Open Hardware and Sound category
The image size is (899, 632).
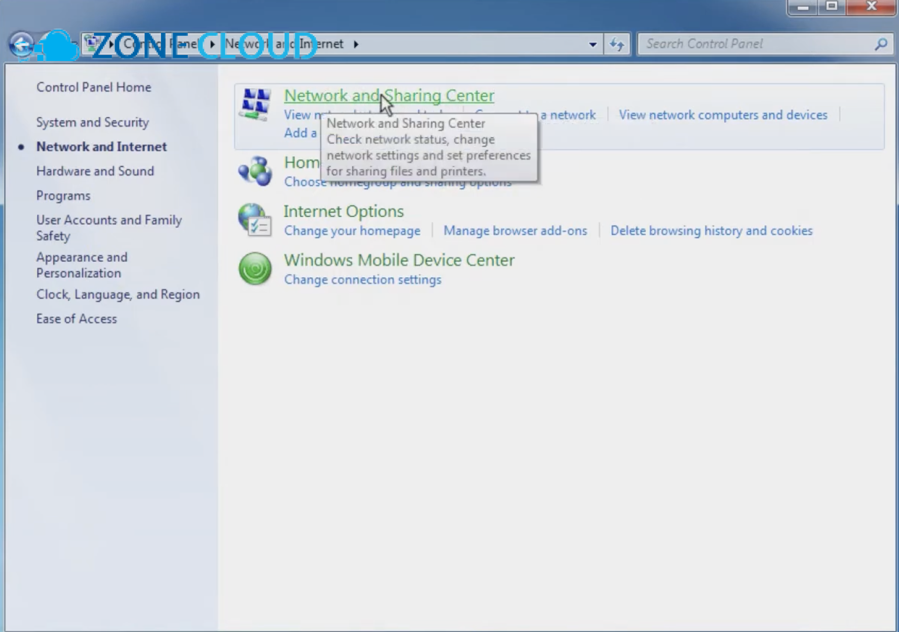(95, 171)
